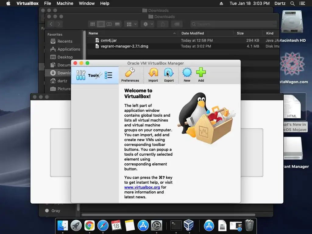The height and width of the screenshot is (234, 312).
Task: Open the Machine menu
Action: click(x=65, y=3)
